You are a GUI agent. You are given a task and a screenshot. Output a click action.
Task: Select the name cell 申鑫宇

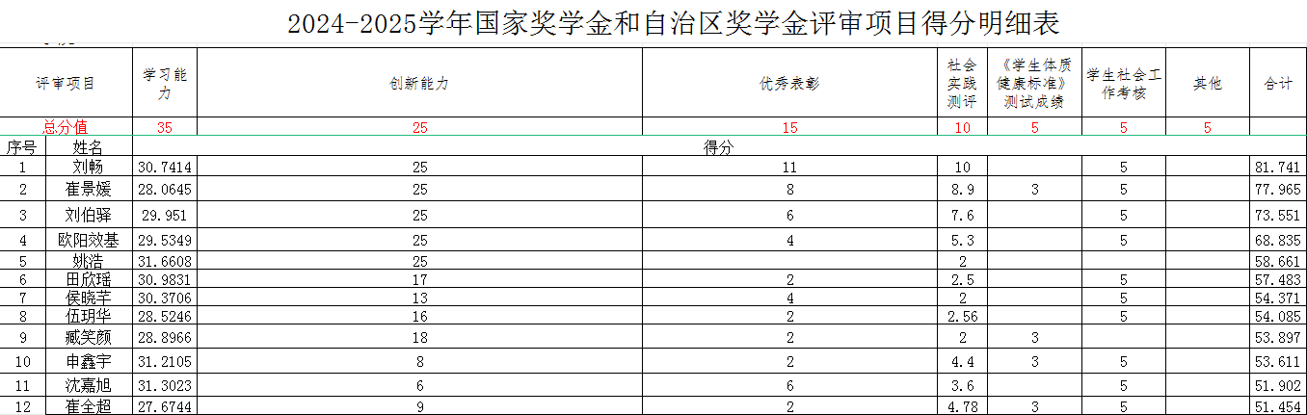point(88,361)
